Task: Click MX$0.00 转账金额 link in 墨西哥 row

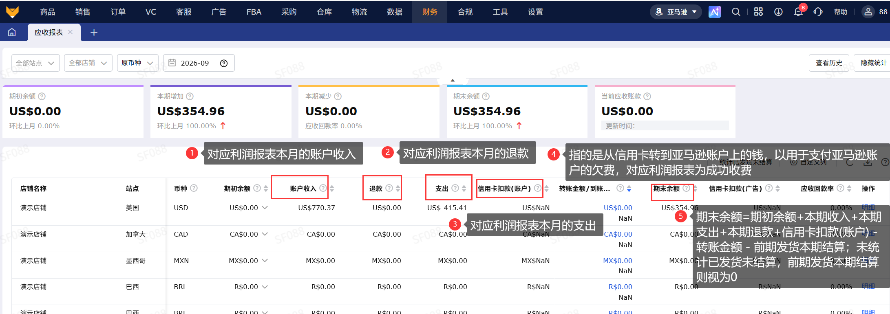Action: tap(618, 261)
